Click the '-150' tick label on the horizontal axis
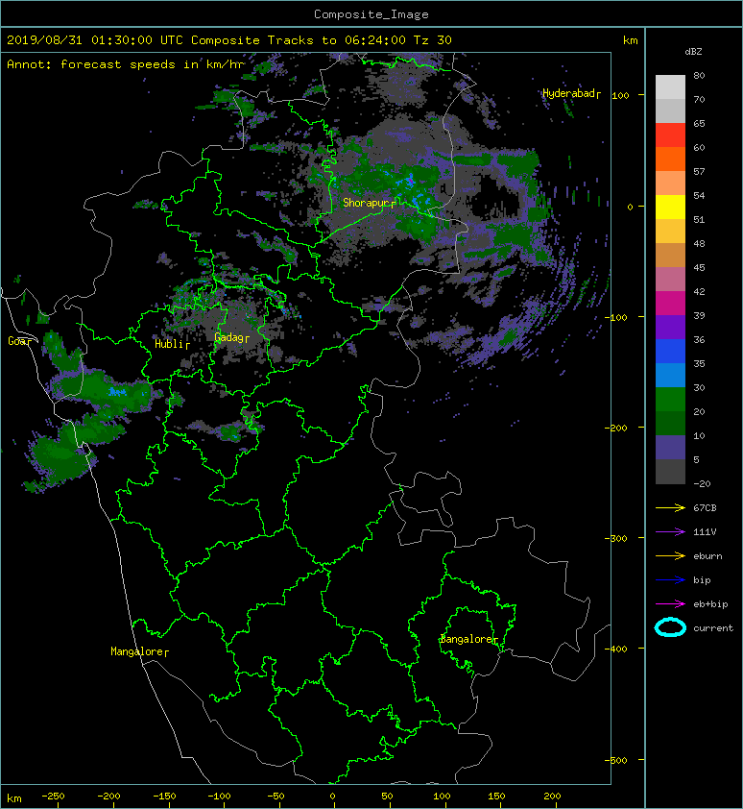 coord(164,797)
